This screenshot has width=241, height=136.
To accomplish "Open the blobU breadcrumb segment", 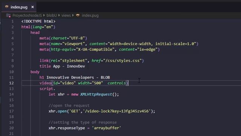I will click(x=52, y=15).
